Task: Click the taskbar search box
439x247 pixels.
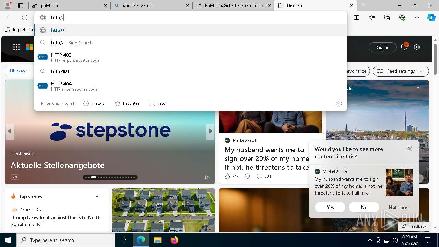Action: (66, 240)
